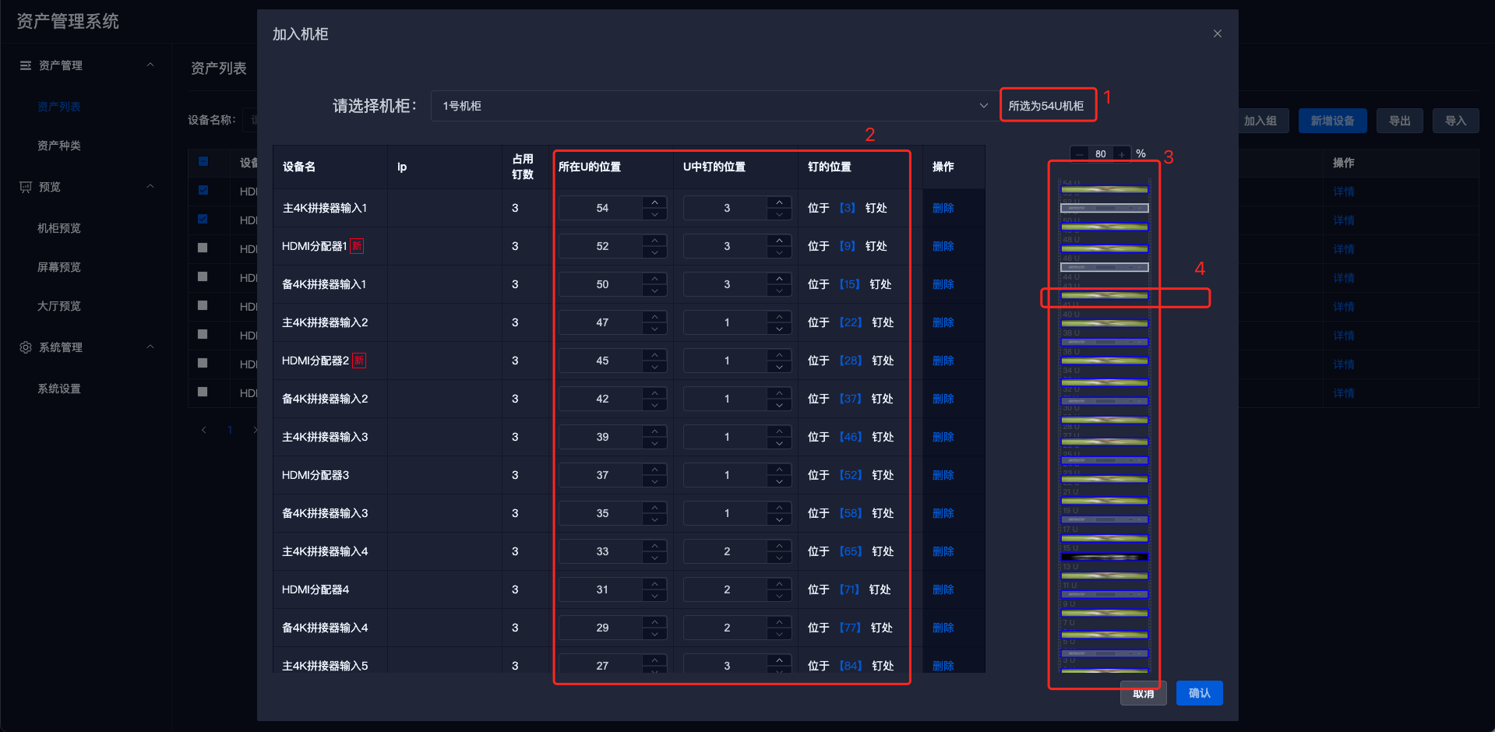
Task: Lower U position of 主4K拼接器输入2
Action: pos(654,328)
